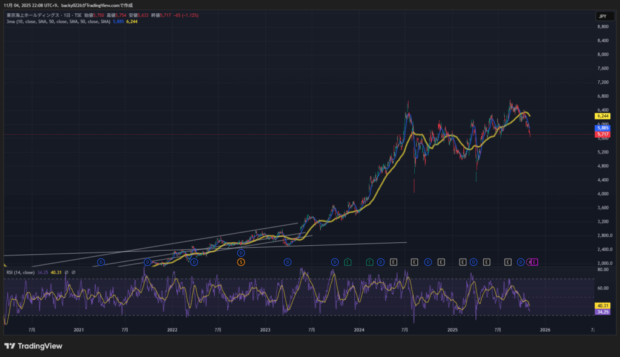620x357 pixels.
Task: Click the TradingView logo icon
Action: click(10, 346)
